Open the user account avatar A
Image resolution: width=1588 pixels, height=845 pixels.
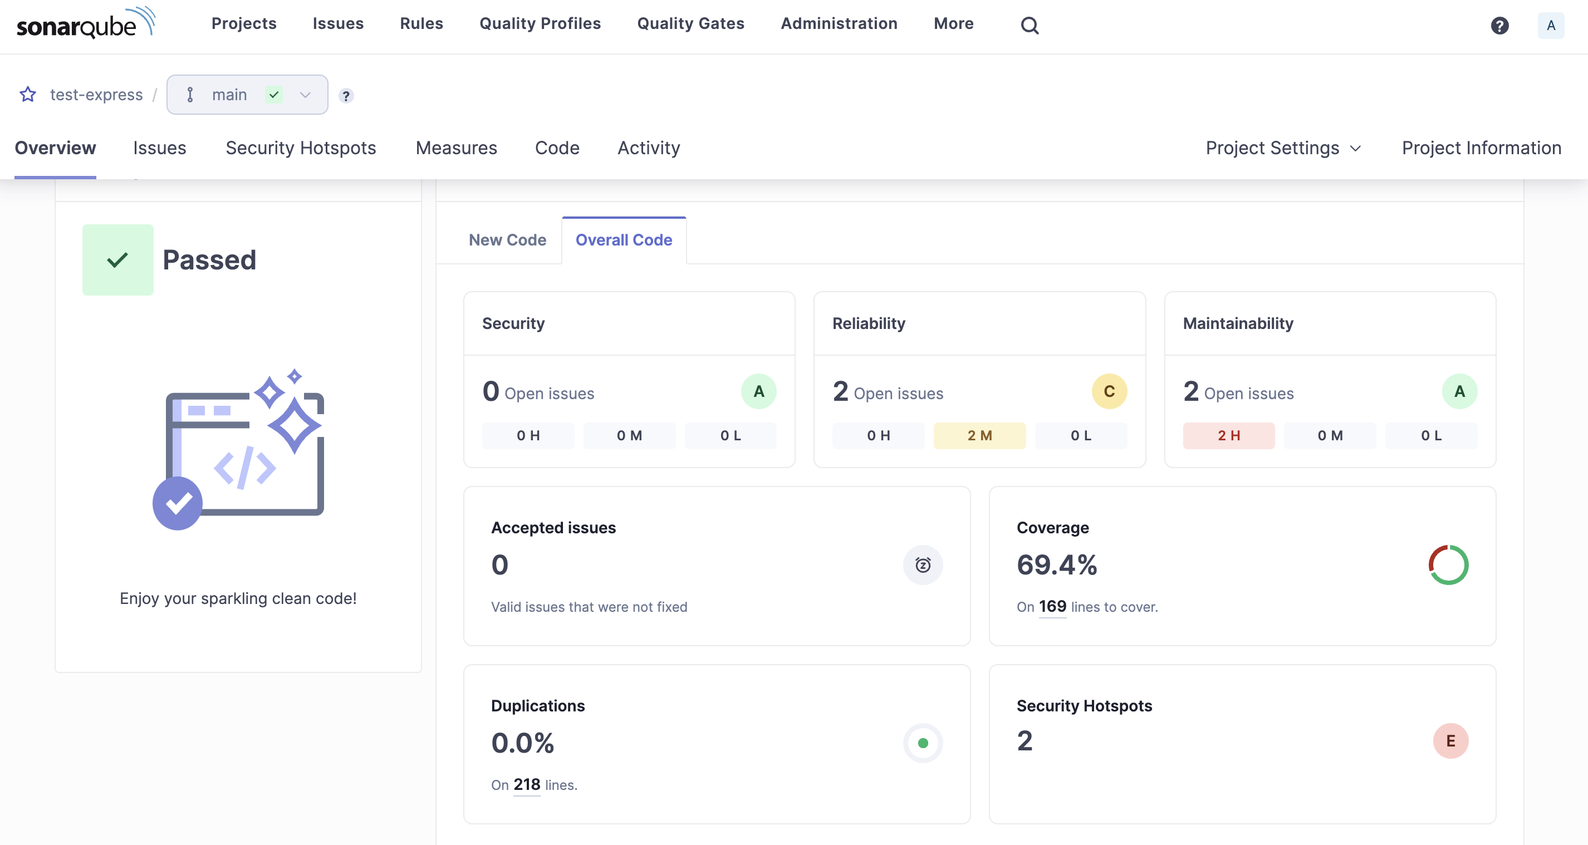(x=1551, y=25)
